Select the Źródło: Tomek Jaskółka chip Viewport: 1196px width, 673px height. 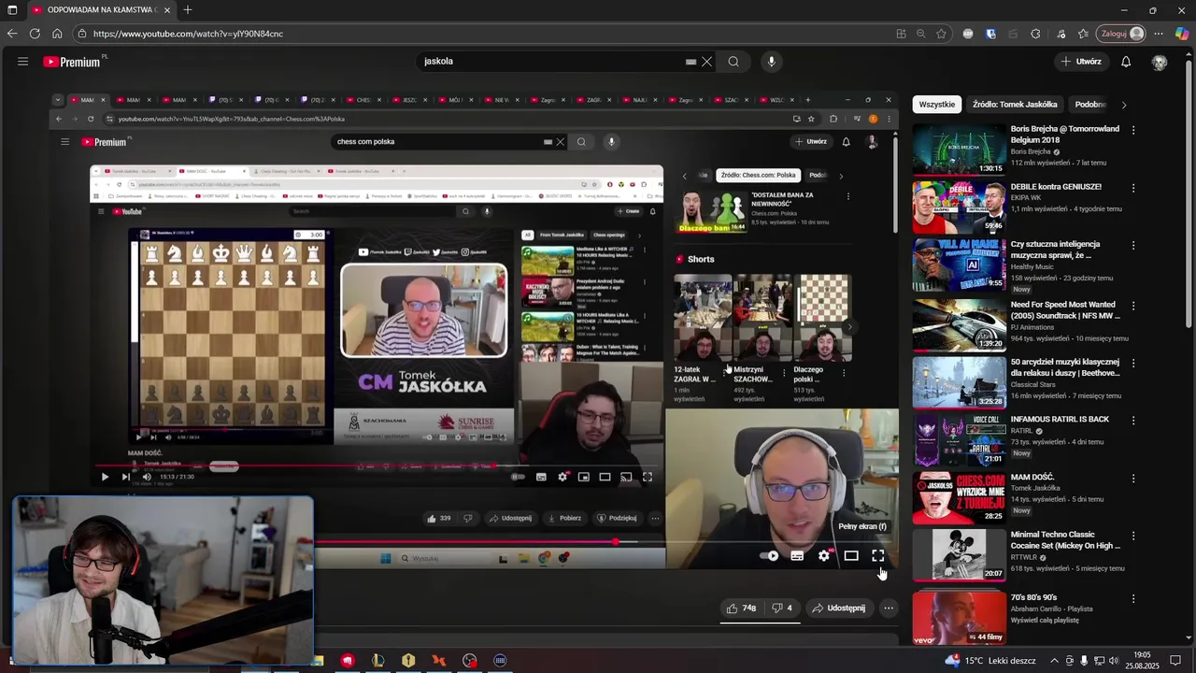pyautogui.click(x=1015, y=105)
